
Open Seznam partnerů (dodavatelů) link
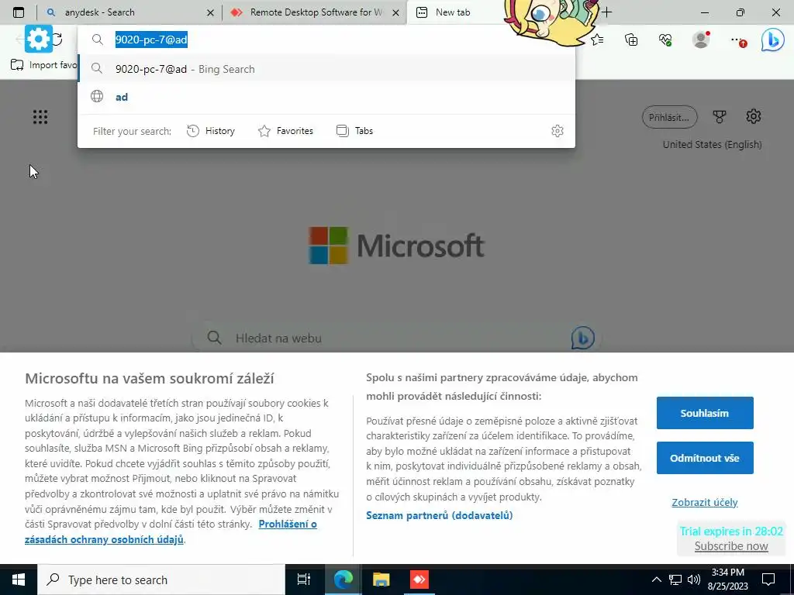coord(440,515)
